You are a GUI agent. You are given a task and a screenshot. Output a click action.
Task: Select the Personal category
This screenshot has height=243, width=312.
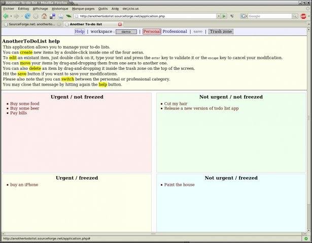pyautogui.click(x=152, y=31)
